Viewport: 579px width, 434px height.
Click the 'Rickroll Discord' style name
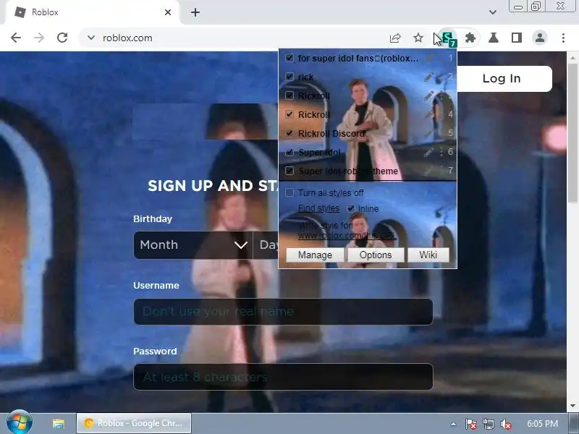pos(331,134)
